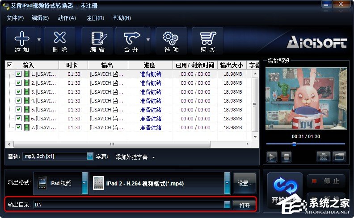Uncheck the first file's checkbox
The height and width of the screenshot is (218, 354).
18,74
